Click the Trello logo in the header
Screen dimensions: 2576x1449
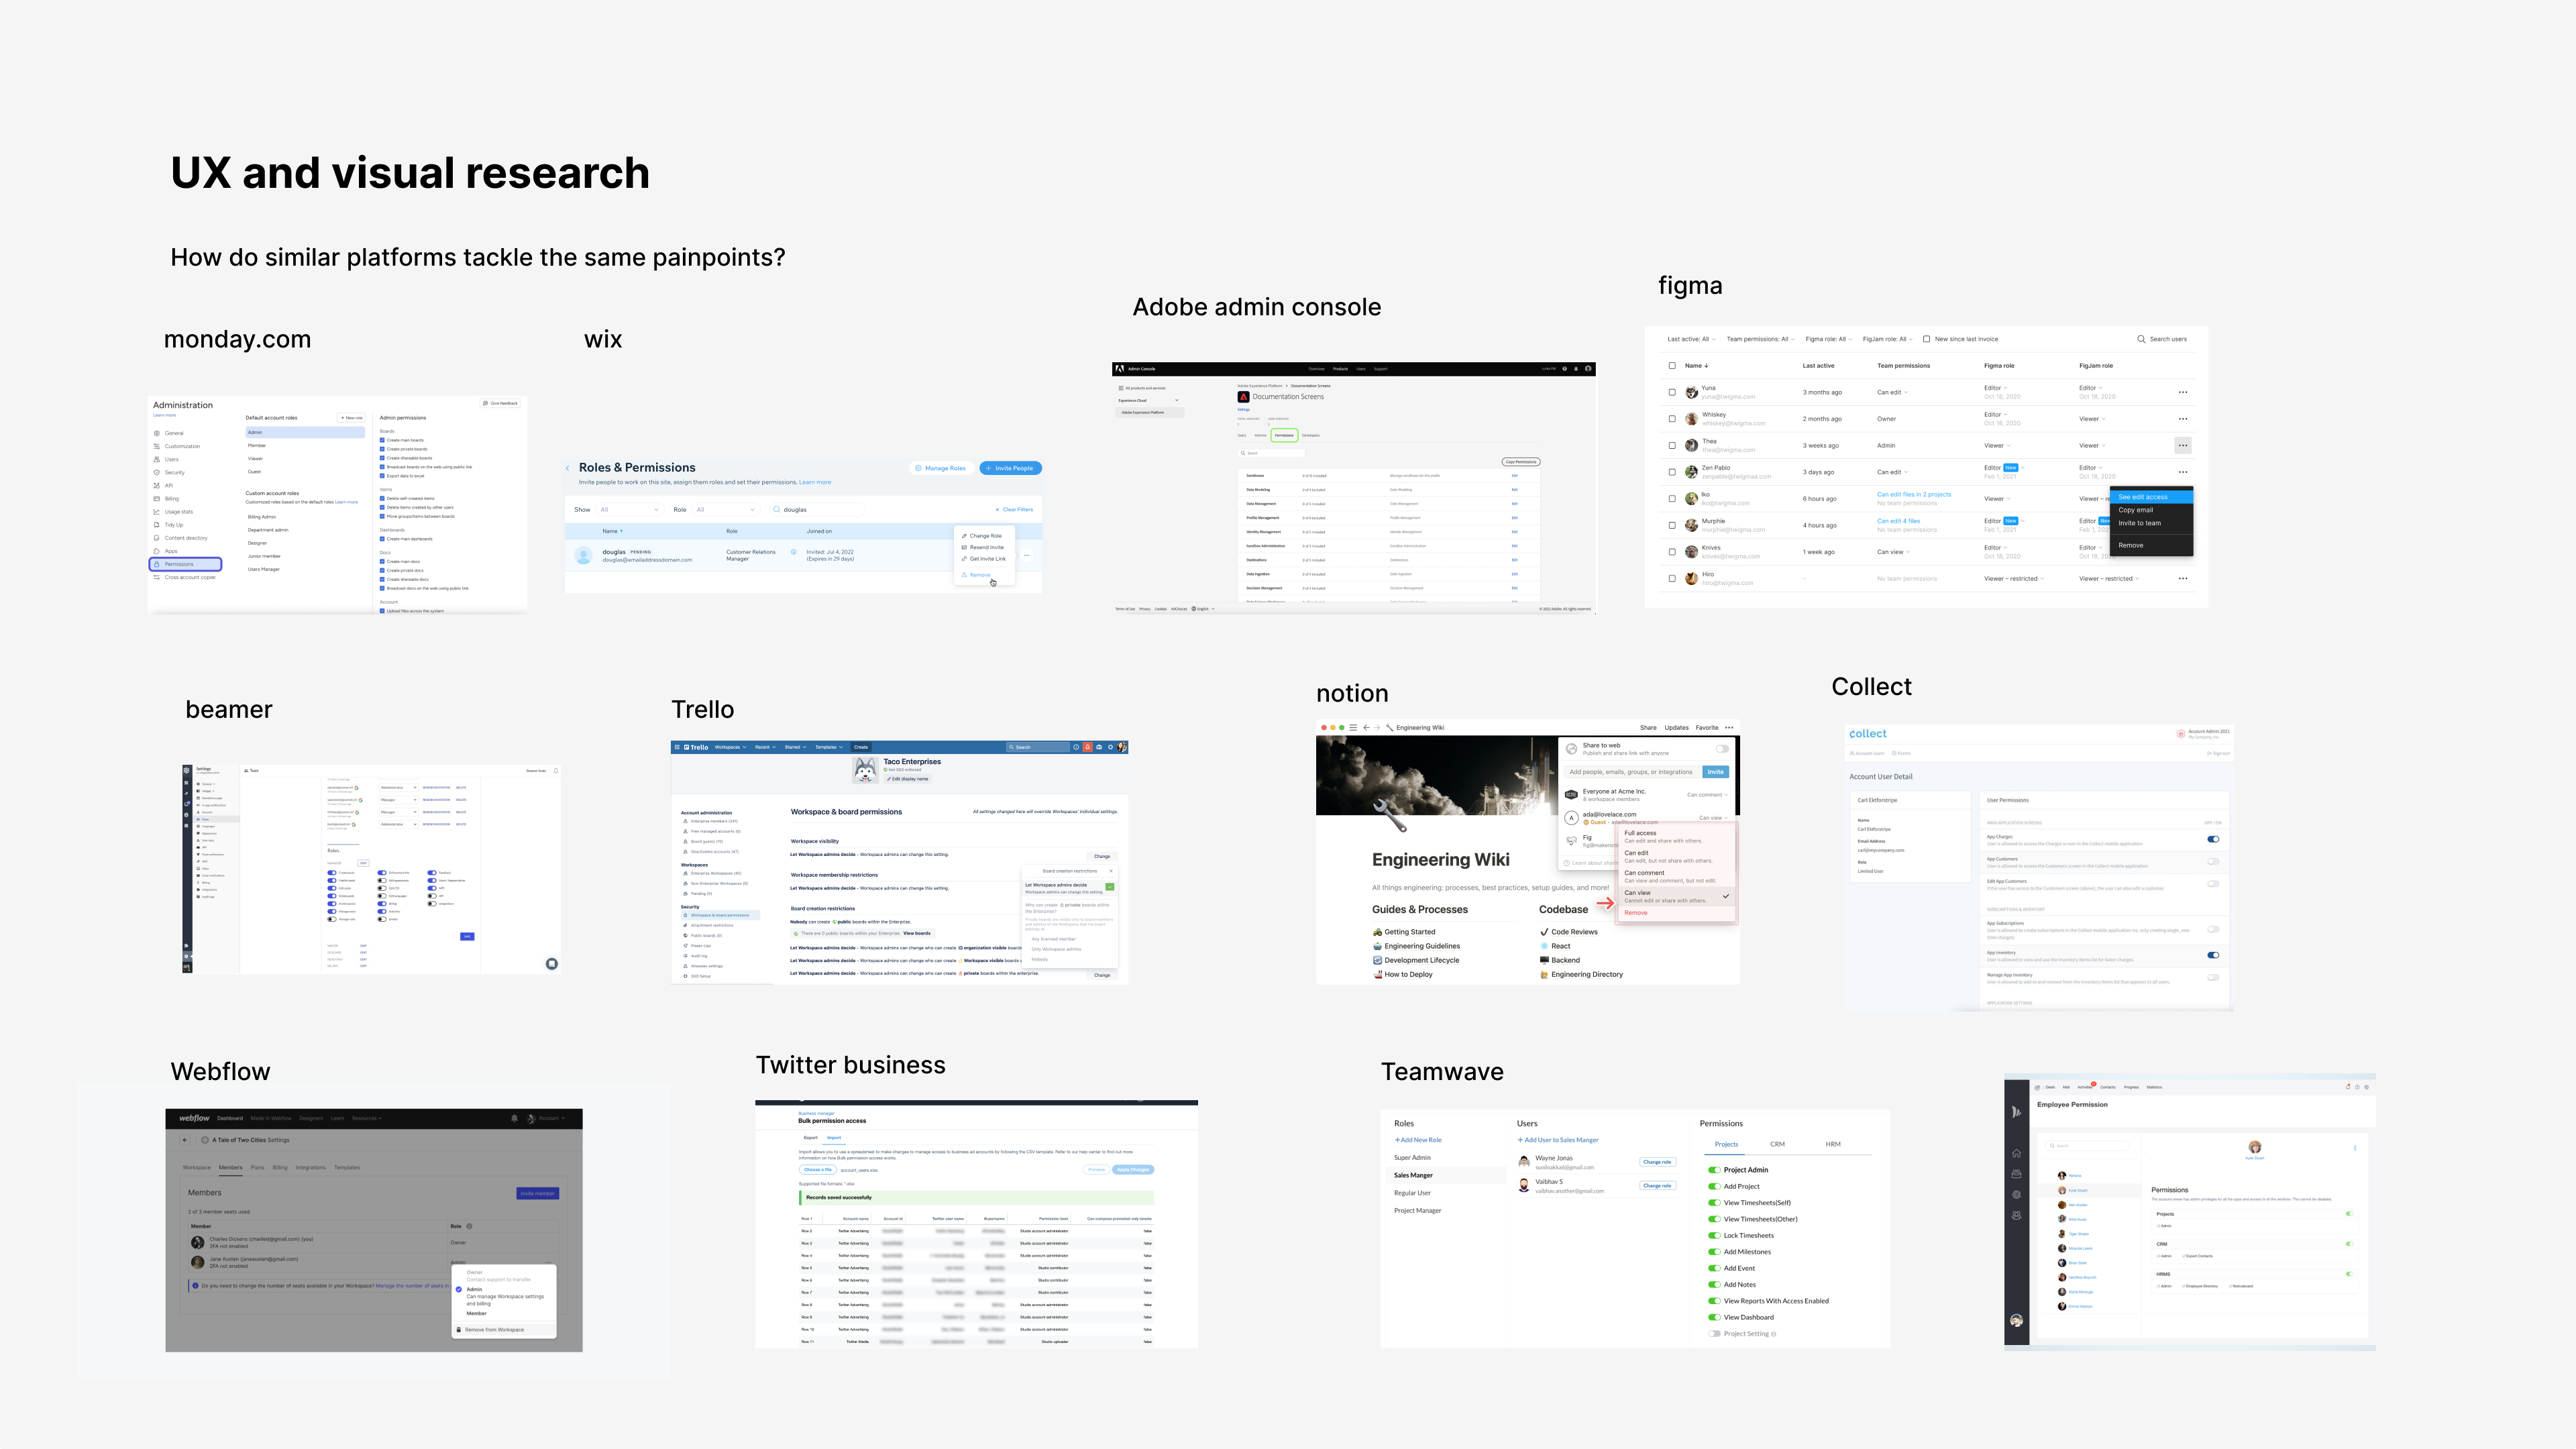(696, 747)
